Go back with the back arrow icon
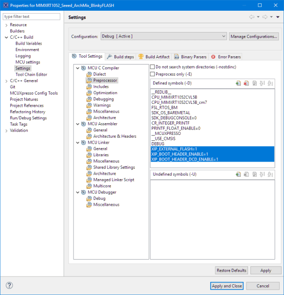 (x=252, y=17)
